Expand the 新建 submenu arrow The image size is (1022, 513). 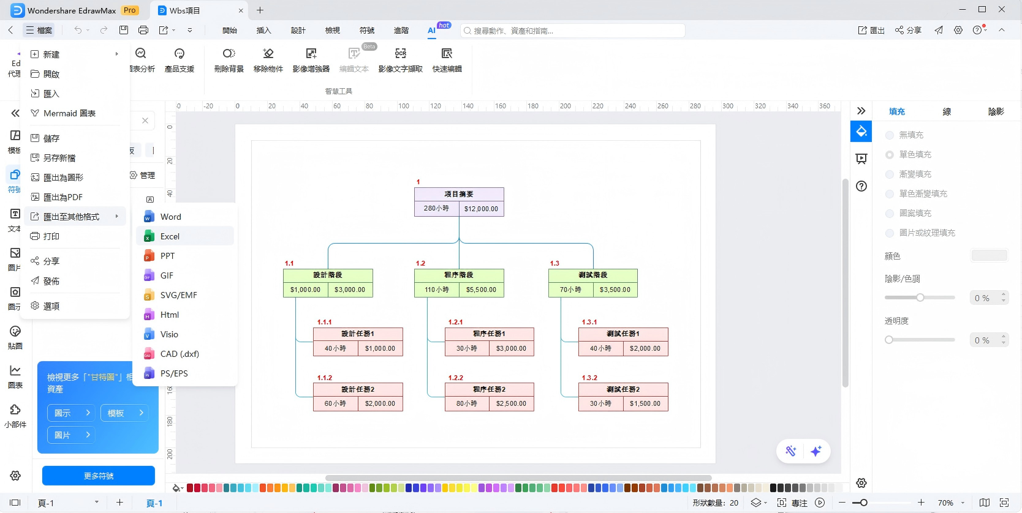pos(116,54)
